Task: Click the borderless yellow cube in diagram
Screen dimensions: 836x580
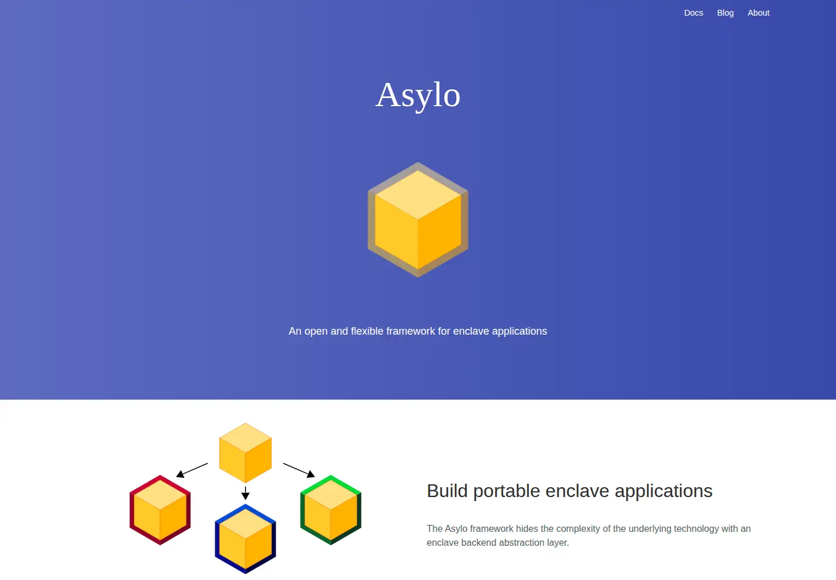Action: pos(246,453)
